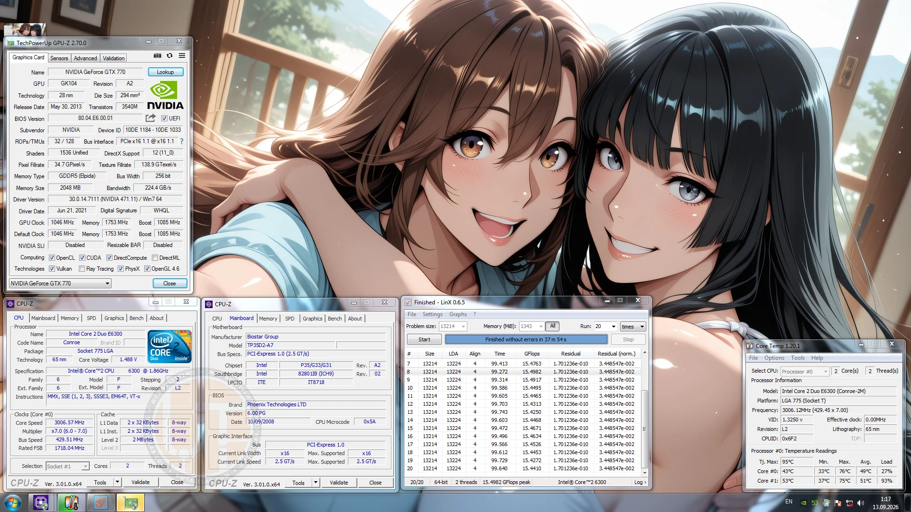The image size is (911, 512).
Task: Click the GPU-Z screenshot camera icon
Action: click(x=158, y=56)
